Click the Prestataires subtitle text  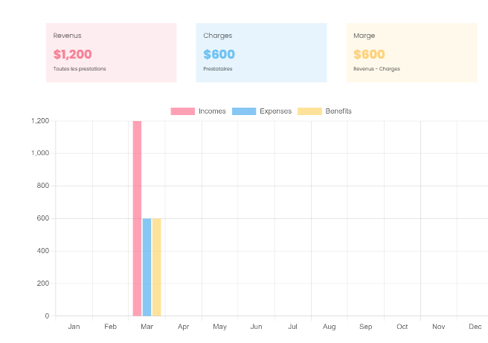[x=217, y=69]
